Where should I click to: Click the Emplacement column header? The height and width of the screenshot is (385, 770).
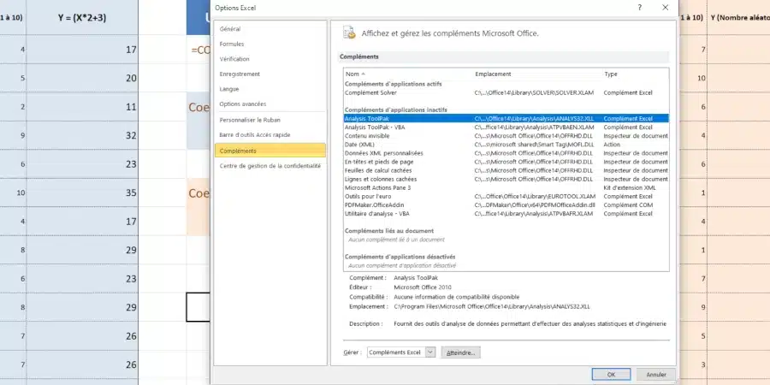537,74
